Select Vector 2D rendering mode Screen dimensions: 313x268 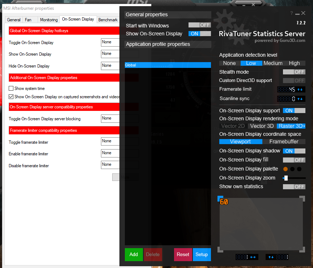(233, 126)
